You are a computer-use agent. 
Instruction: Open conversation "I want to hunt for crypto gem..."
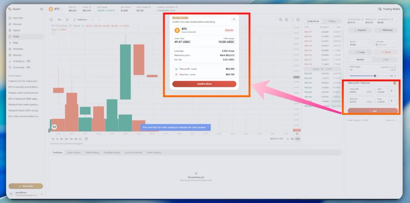click(x=24, y=81)
